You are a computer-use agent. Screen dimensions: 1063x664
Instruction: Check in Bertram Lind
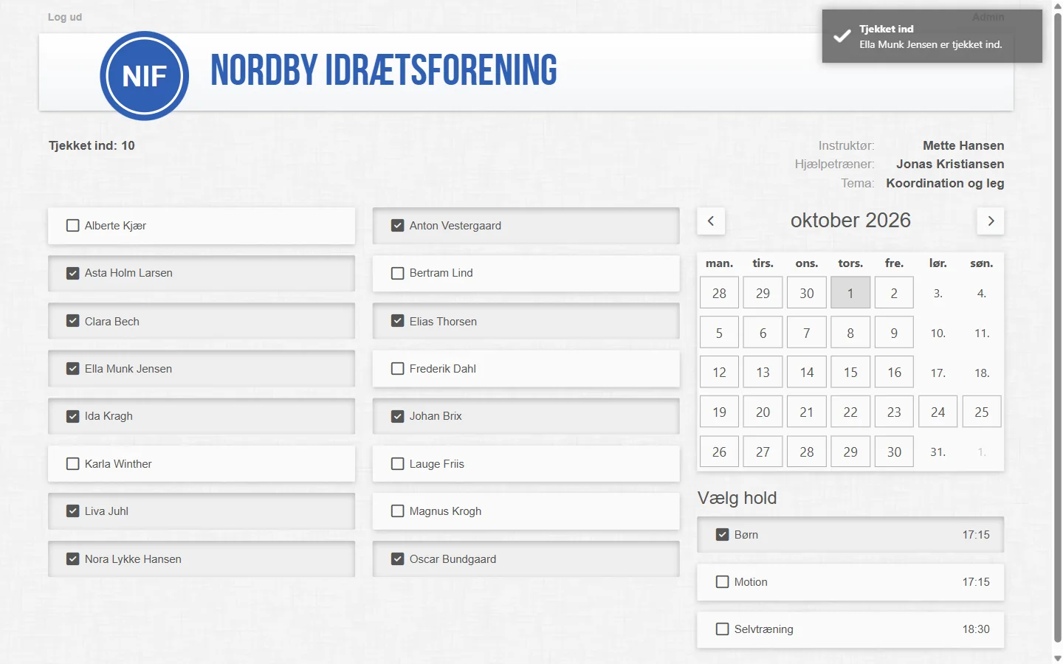tap(526, 273)
